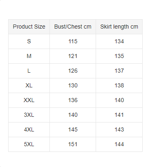Click skirt length 141 in 3XL row
This screenshot has height=167, width=150.
click(x=119, y=115)
